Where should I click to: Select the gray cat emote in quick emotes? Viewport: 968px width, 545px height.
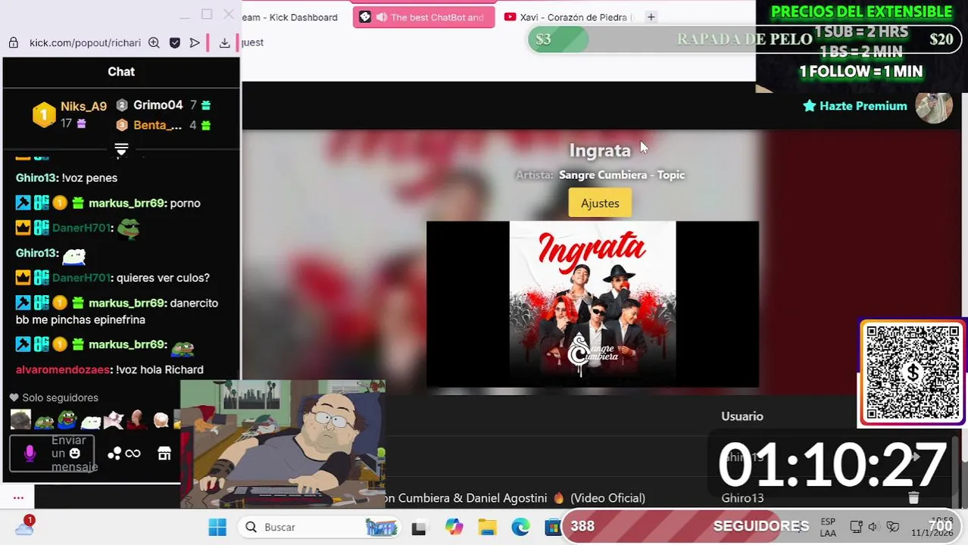pos(20,419)
